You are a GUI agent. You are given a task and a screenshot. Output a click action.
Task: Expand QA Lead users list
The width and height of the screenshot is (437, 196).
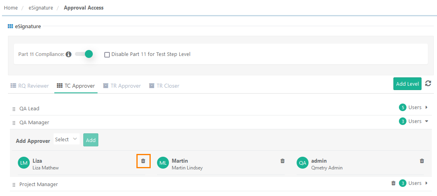426,107
